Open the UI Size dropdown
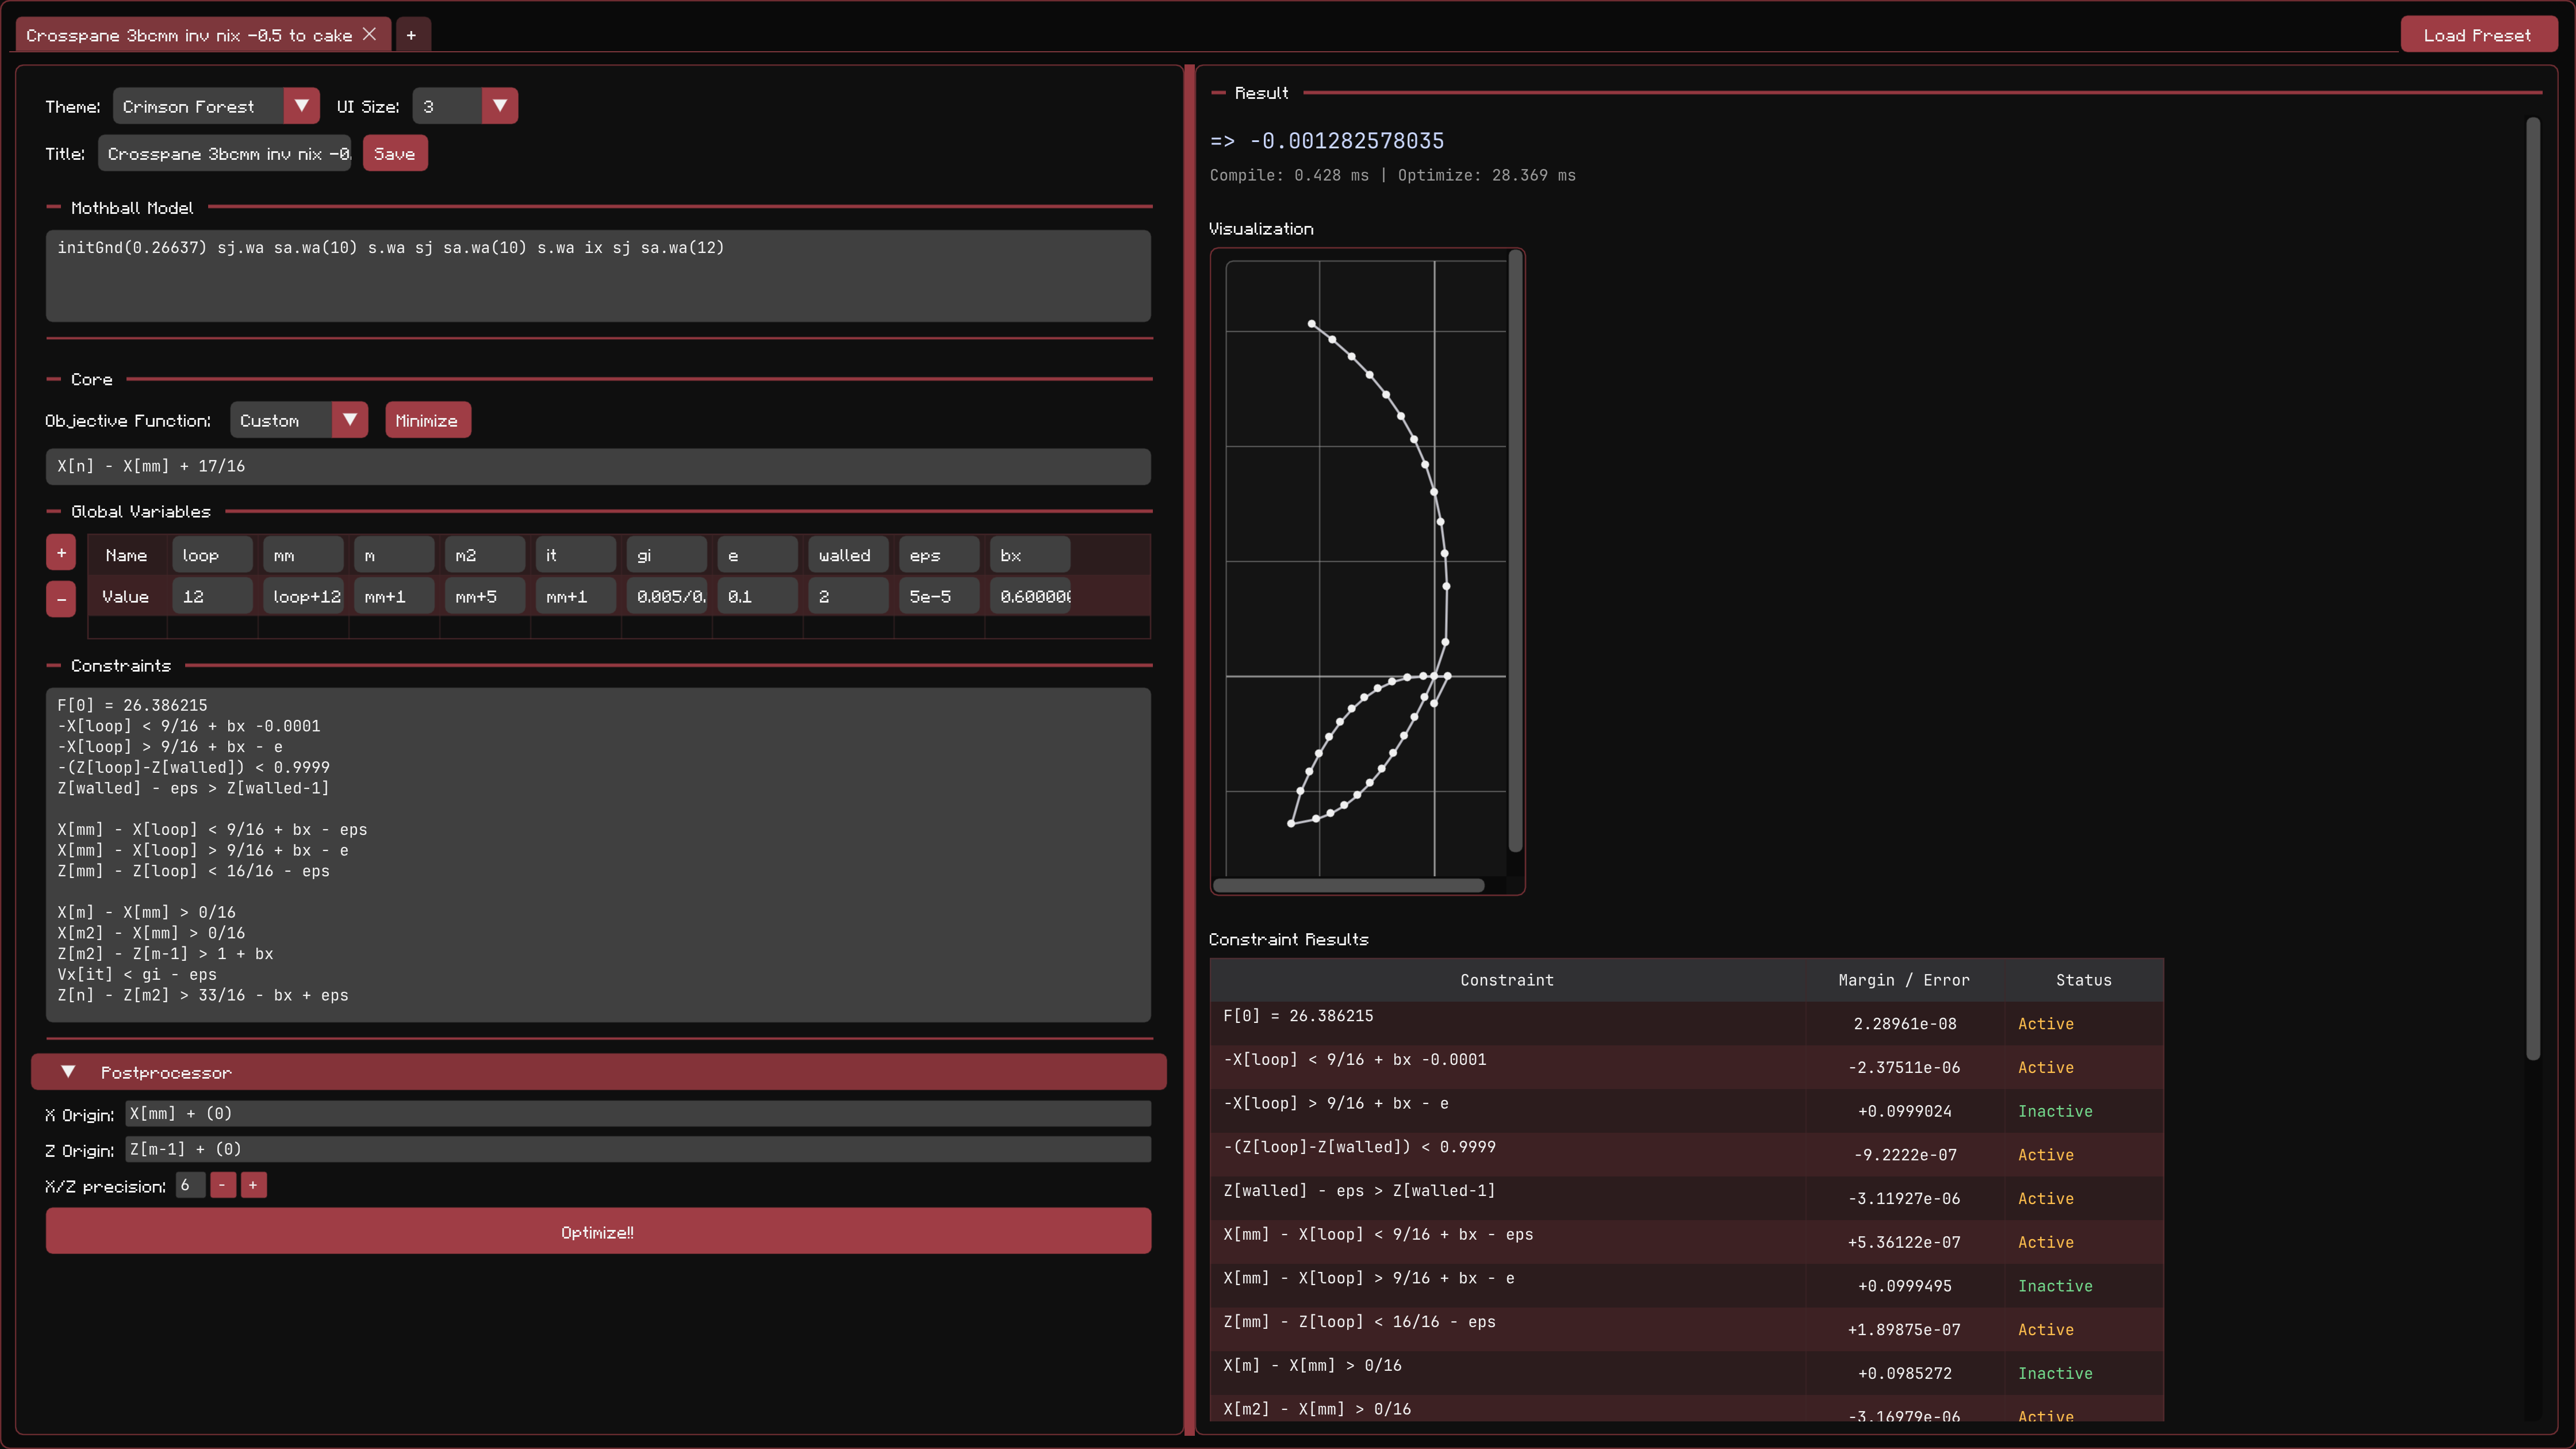This screenshot has height=1449, width=2576. 465,106
